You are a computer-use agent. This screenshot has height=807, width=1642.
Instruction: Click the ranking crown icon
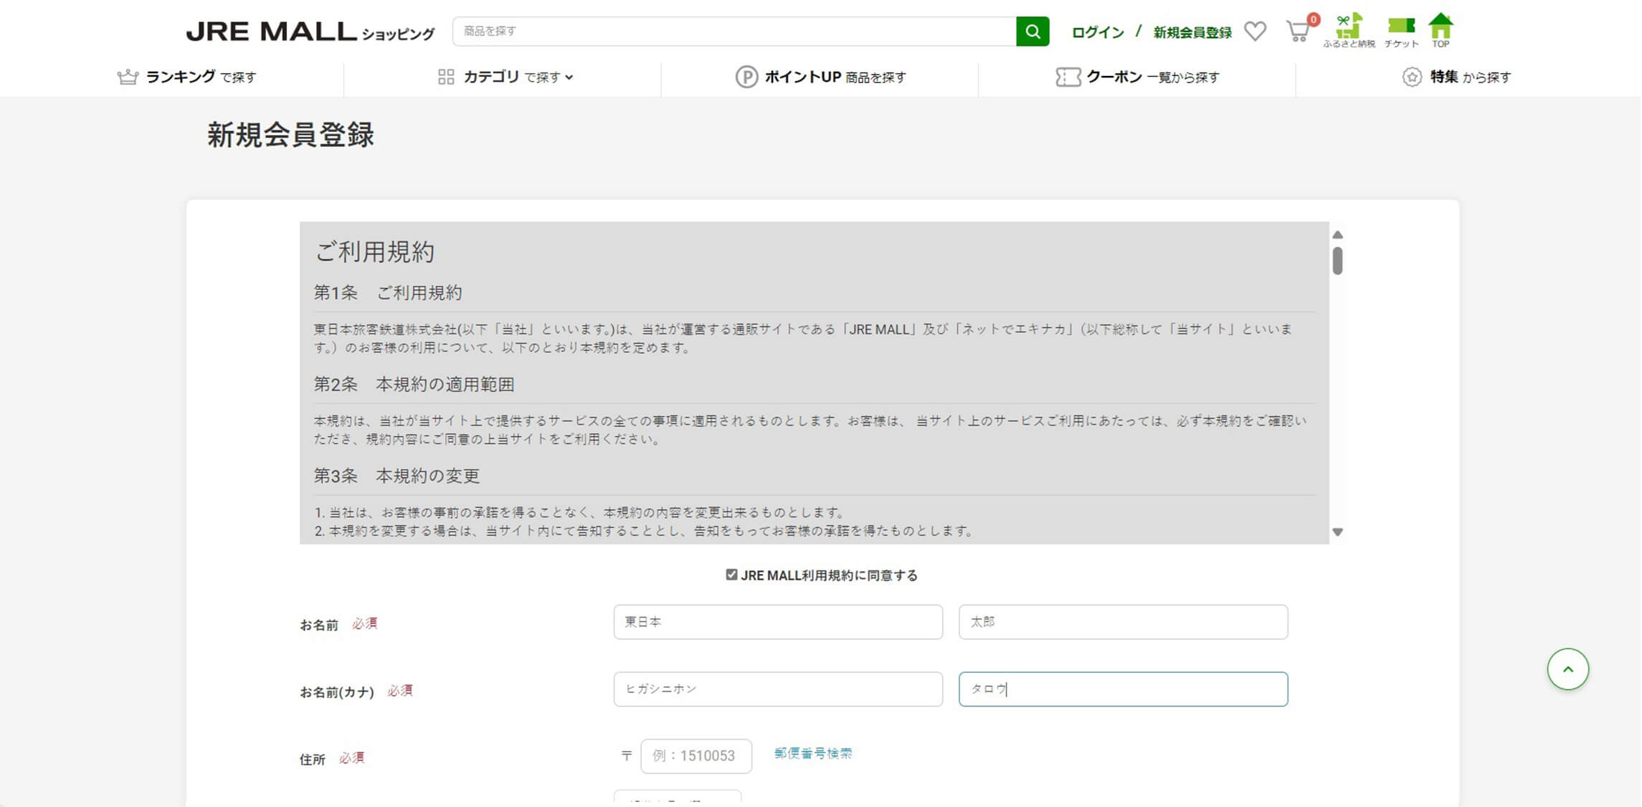[128, 77]
